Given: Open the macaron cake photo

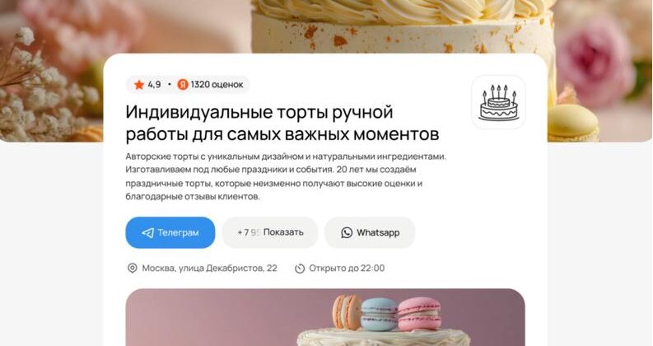Looking at the screenshot, I should point(325,317).
